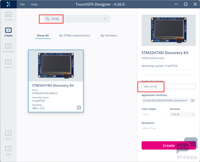Click the Application Name input field
This screenshot has height=162, width=200.
[168, 87]
